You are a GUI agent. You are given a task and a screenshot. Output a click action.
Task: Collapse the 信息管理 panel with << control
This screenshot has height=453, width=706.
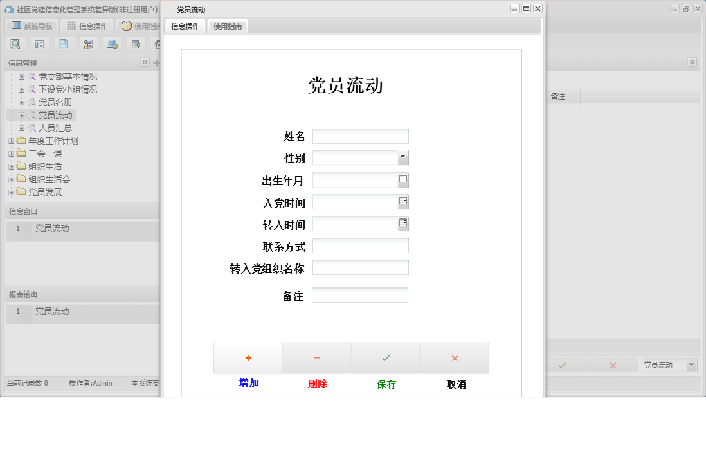coord(145,62)
